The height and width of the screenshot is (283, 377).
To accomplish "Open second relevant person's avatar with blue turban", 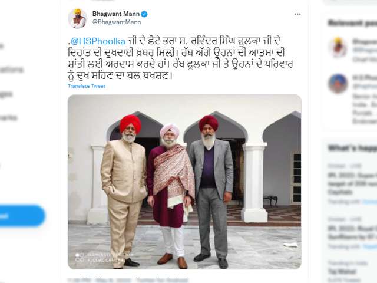I will [x=338, y=84].
